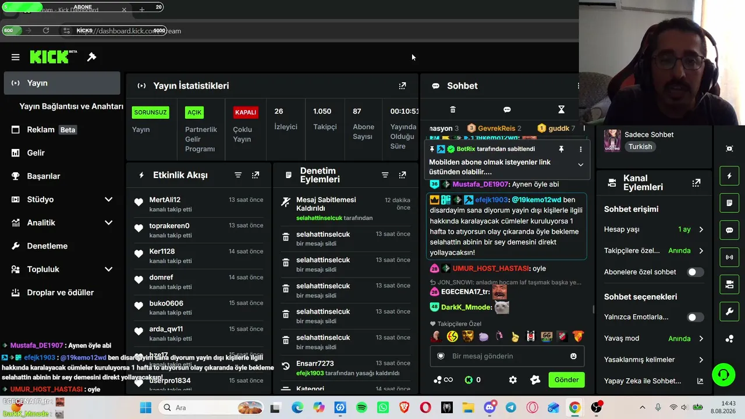Open Yayın Bağlantısı ve Anahtarı page
This screenshot has height=419, width=745.
[71, 106]
